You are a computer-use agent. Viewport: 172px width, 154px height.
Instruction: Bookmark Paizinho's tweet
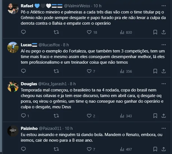[x=155, y=149]
